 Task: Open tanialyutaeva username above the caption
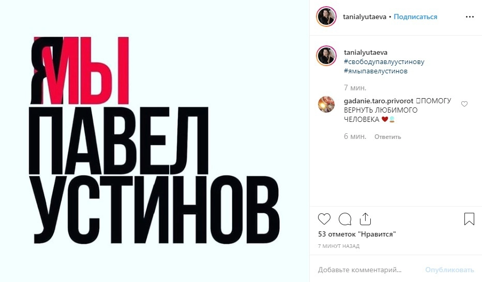point(366,53)
